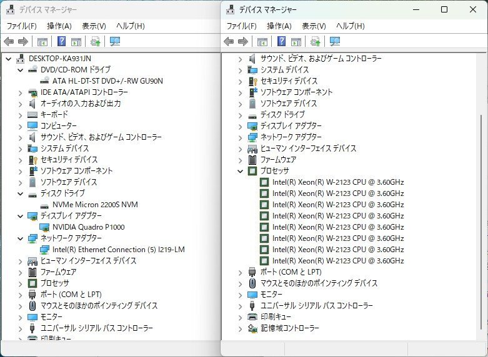Open 操作(A) menu in left window
This screenshot has height=357, width=488.
click(x=59, y=26)
